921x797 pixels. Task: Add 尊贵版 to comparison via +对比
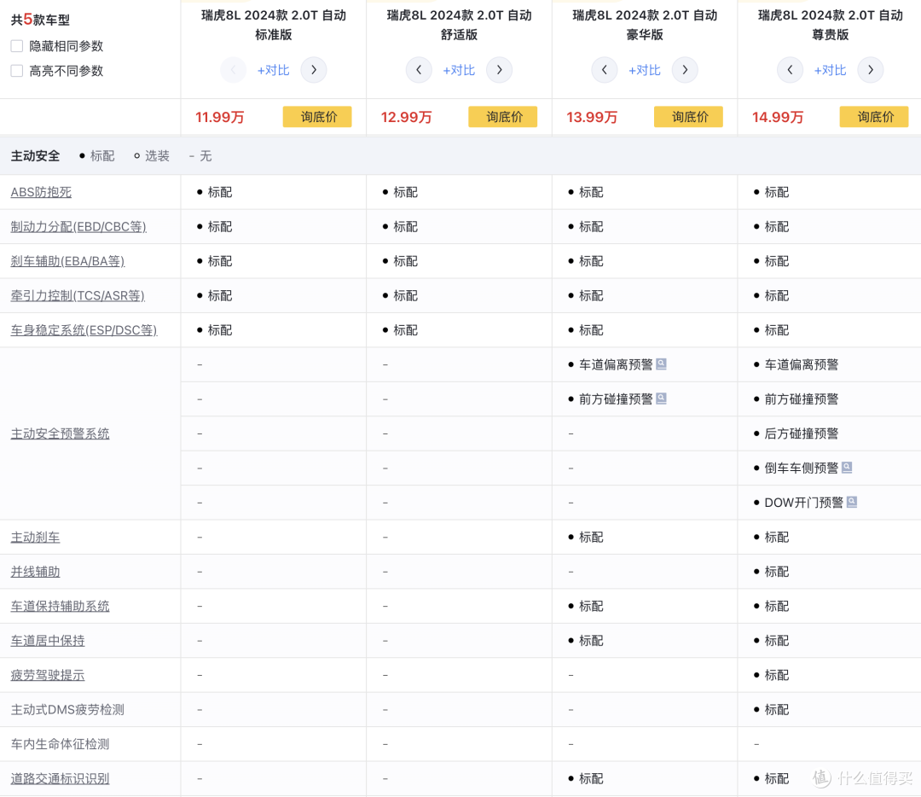(x=831, y=71)
